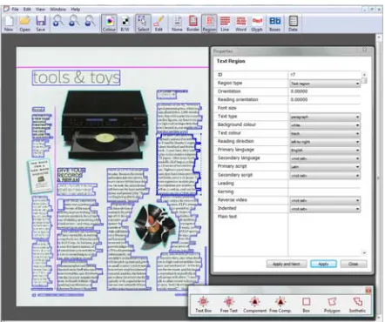Open the Background colour dropdown

point(325,125)
